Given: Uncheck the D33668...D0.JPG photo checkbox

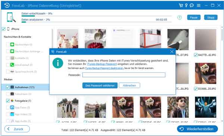Looking at the screenshot, I should [x=196, y=89].
